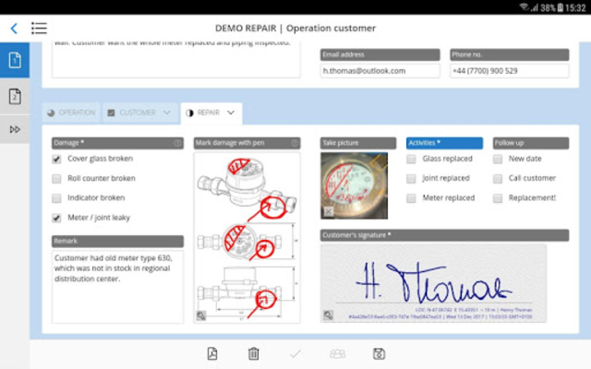The image size is (591, 369).
Task: Click the Customer tab checkbox icon
Action: click(111, 113)
